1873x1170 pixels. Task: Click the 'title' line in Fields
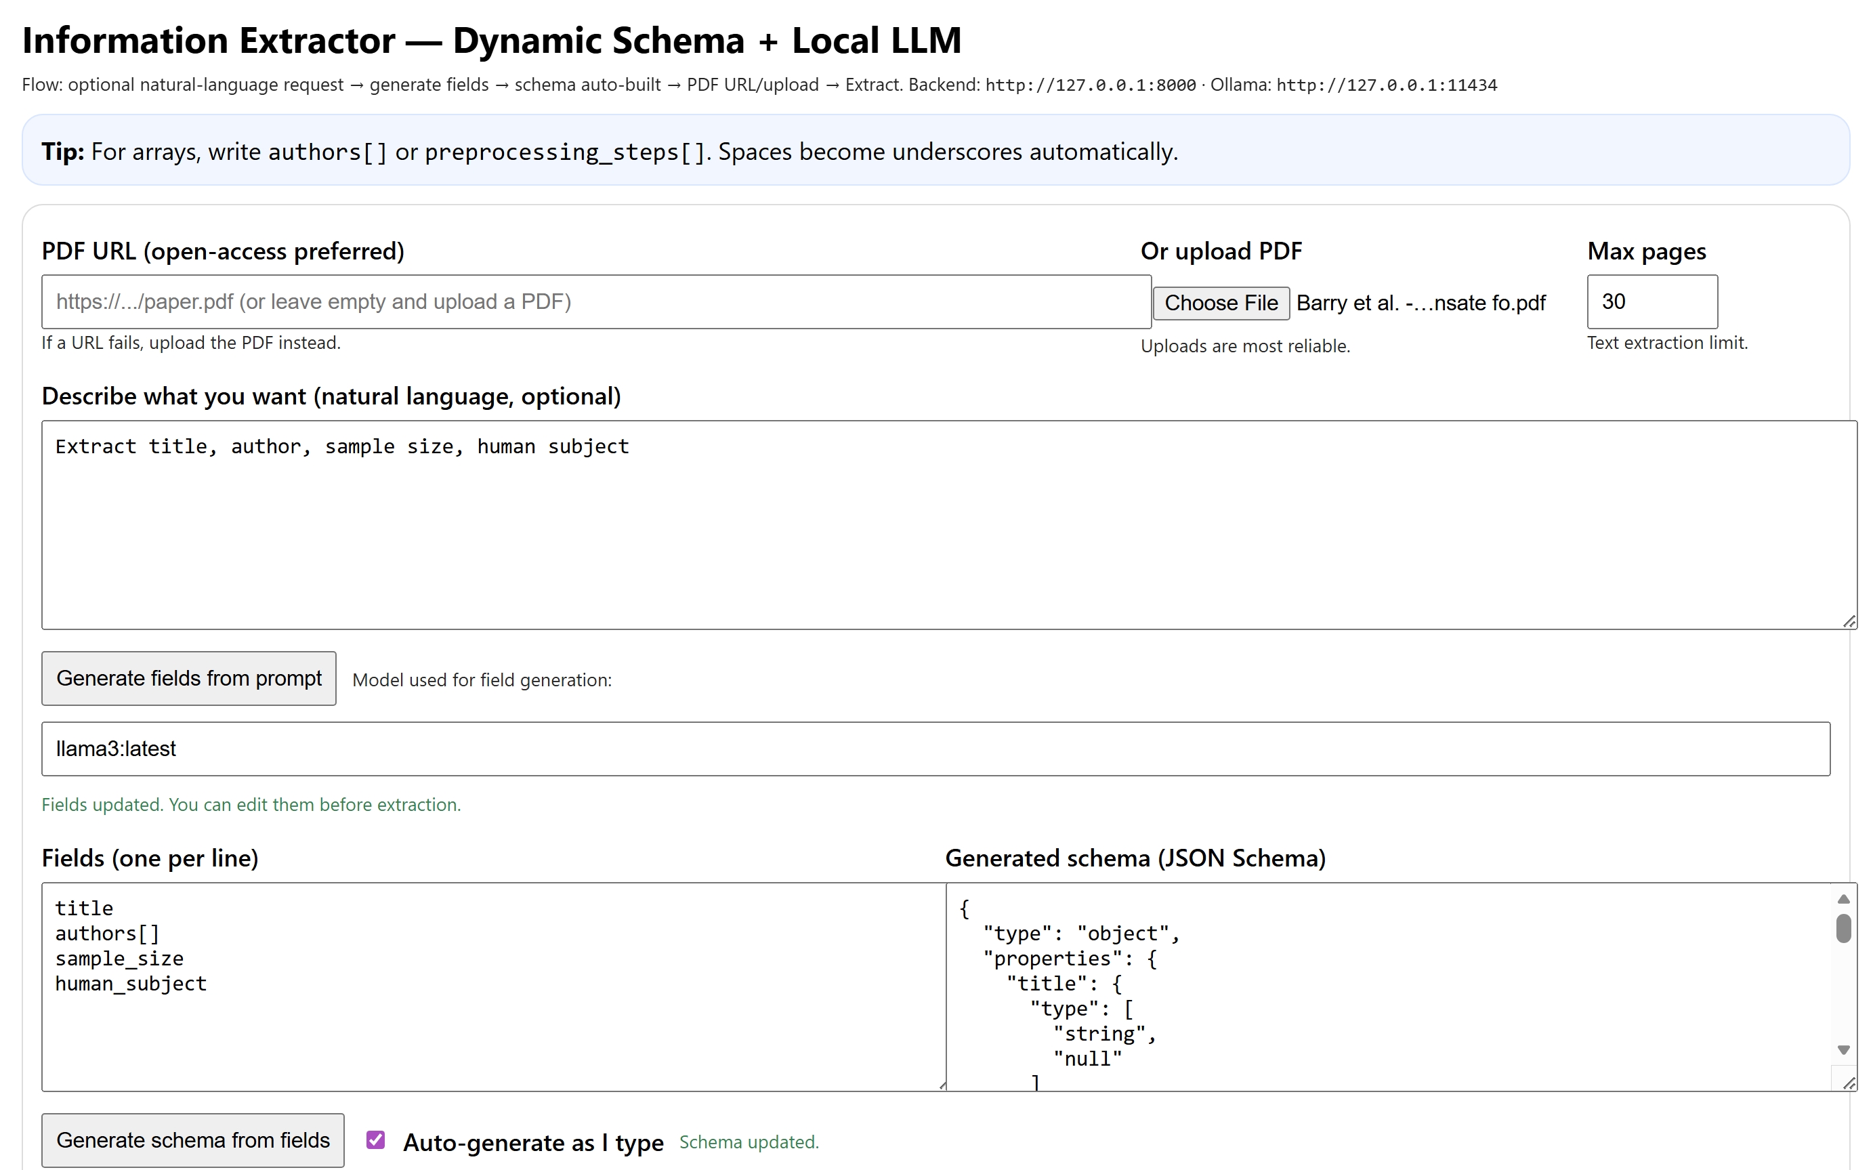coord(84,908)
